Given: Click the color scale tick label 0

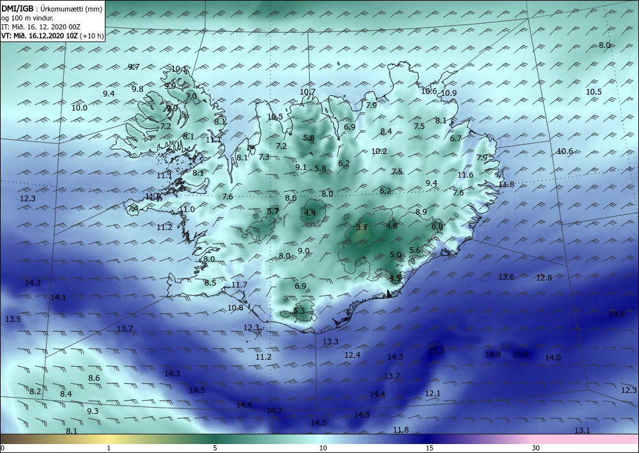Looking at the screenshot, I should tap(3, 449).
